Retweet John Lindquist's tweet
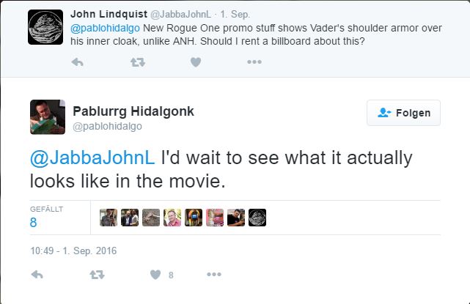 (x=136, y=62)
